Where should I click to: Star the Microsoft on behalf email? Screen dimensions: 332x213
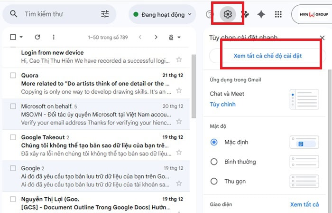179,121
